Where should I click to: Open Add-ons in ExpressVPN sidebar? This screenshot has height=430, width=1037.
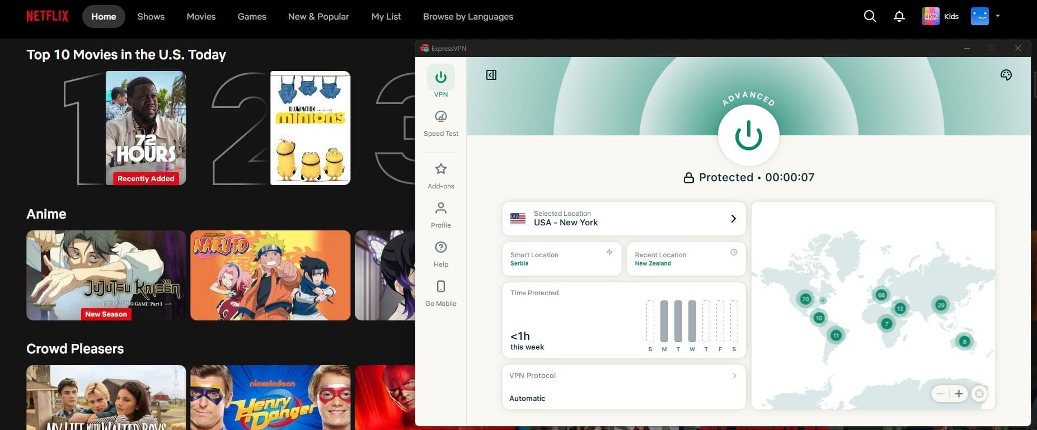(x=441, y=176)
